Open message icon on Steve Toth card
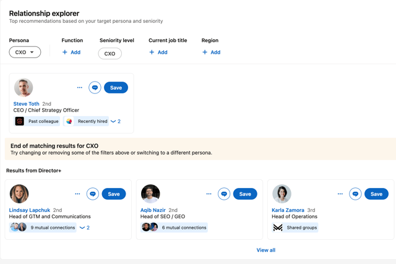The height and width of the screenshot is (264, 396). coord(95,88)
